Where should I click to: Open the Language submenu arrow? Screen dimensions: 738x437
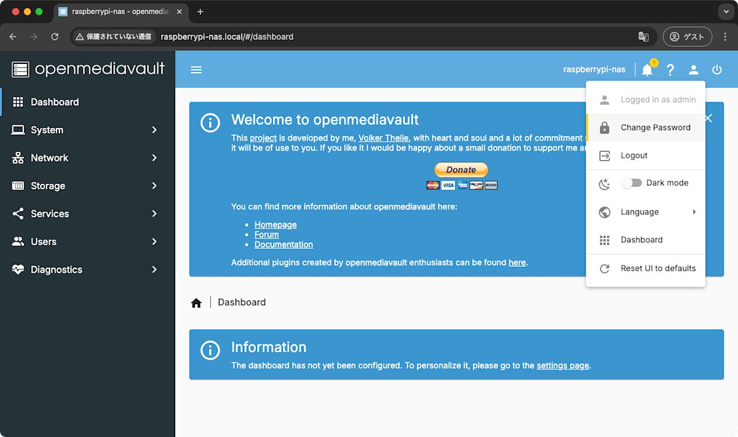click(694, 212)
